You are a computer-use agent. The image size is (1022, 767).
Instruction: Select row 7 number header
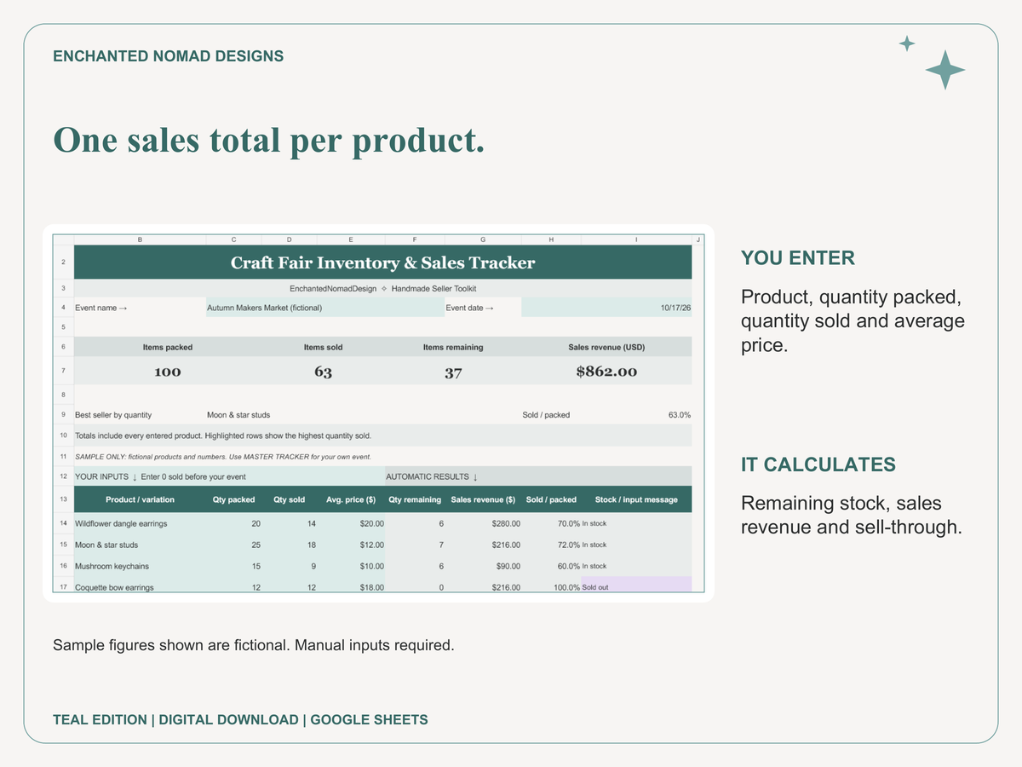pos(64,372)
